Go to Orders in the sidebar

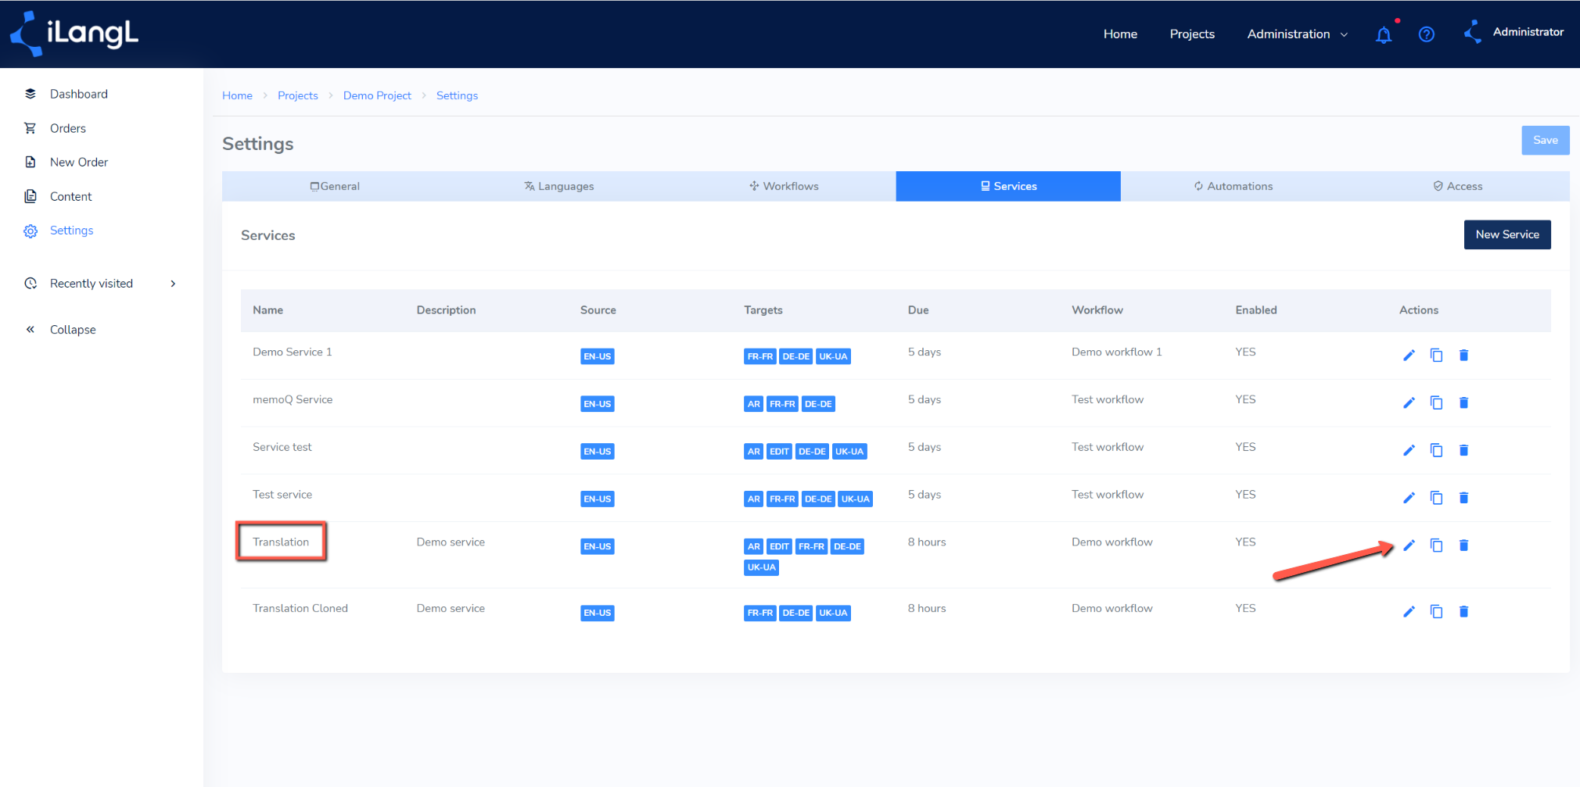tap(67, 128)
